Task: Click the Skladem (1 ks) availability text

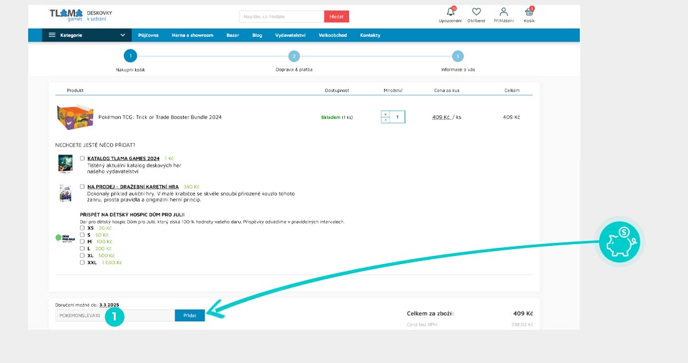Action: click(337, 117)
